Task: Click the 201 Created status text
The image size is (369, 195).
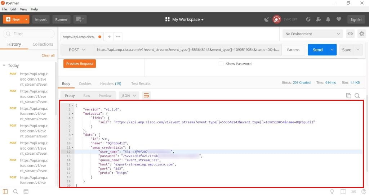Action: pos(302,83)
